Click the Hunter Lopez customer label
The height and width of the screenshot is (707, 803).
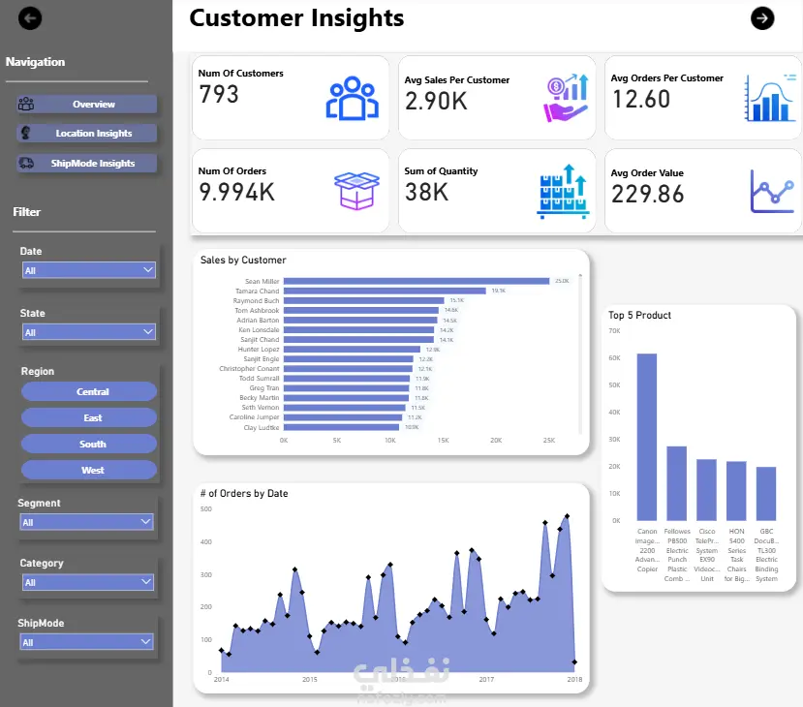click(x=259, y=350)
